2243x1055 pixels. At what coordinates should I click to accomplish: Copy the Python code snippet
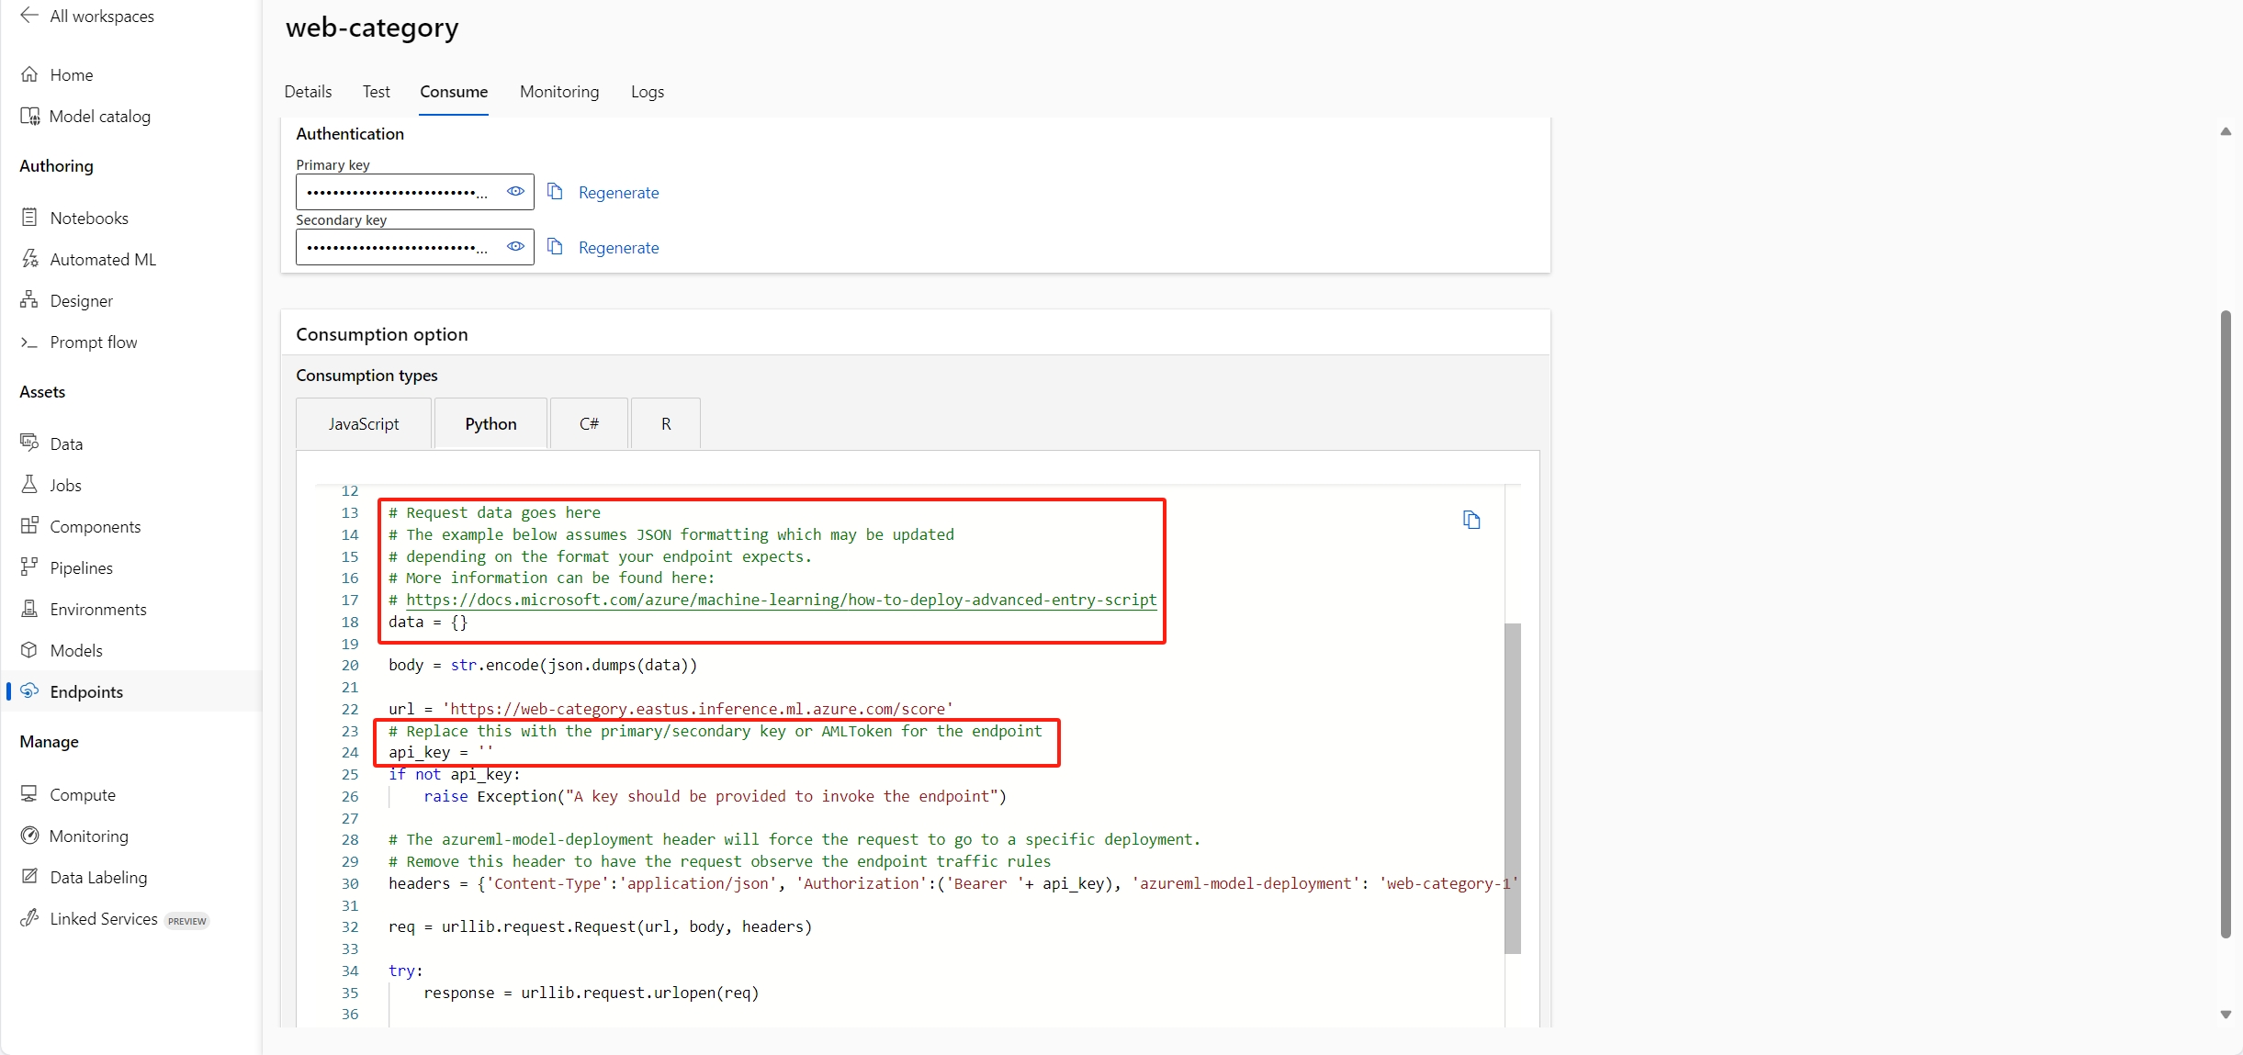click(1471, 521)
